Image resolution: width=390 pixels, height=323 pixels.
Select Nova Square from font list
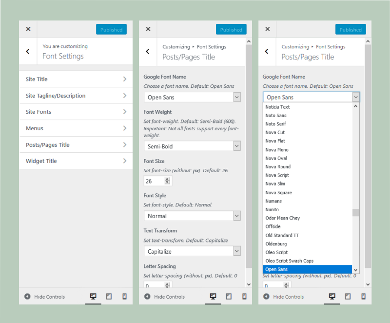308,192
